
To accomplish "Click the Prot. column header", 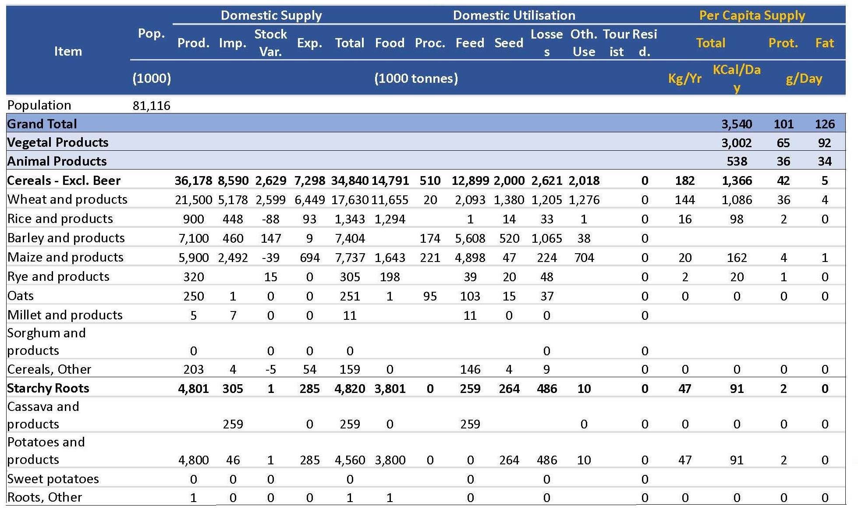I will pyautogui.click(x=783, y=43).
